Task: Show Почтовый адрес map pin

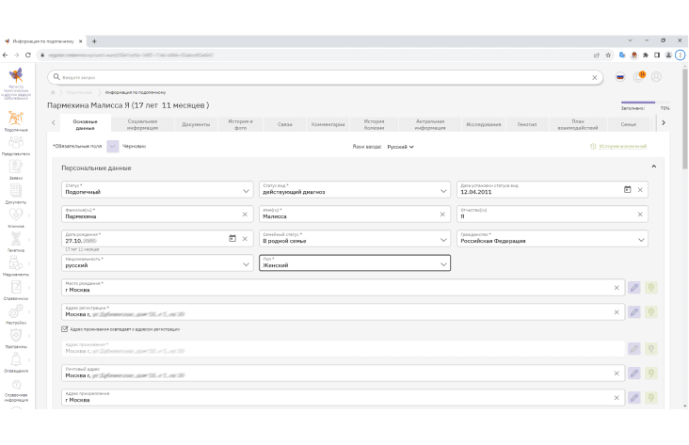Action: click(x=651, y=373)
